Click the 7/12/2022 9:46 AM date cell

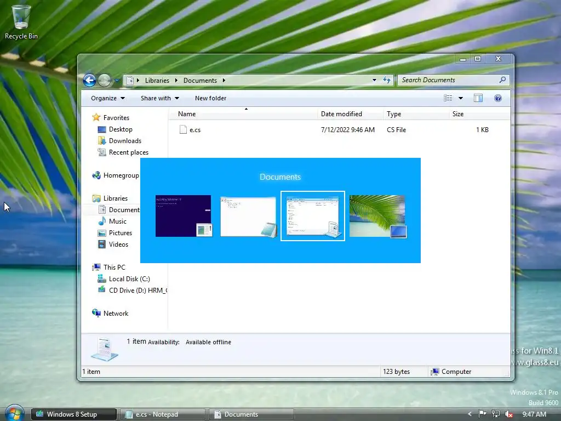(x=348, y=129)
